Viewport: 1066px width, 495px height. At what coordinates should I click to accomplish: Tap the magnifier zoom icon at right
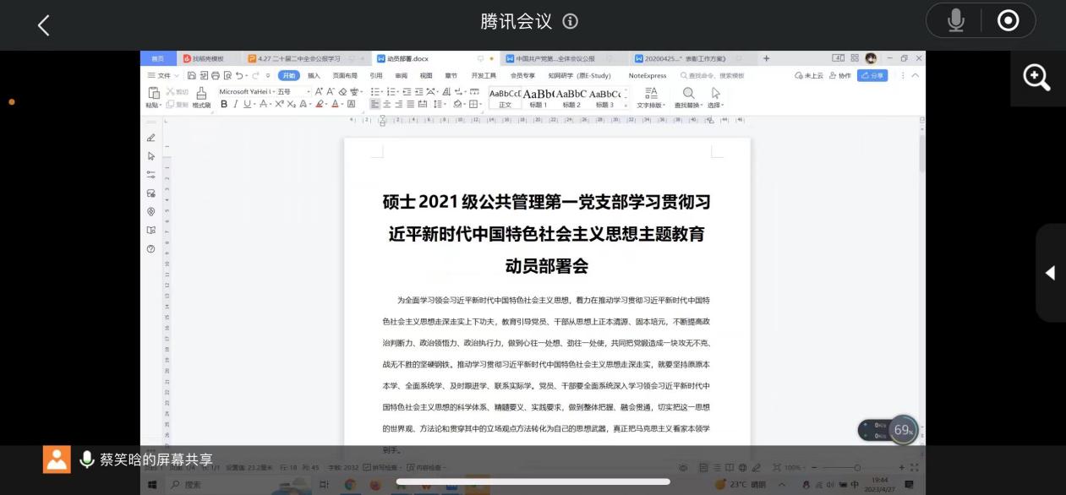[1036, 78]
